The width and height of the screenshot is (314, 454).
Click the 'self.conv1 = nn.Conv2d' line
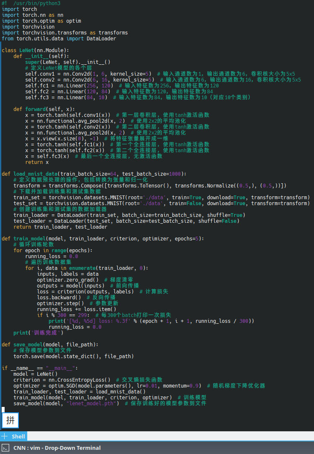pos(160,74)
